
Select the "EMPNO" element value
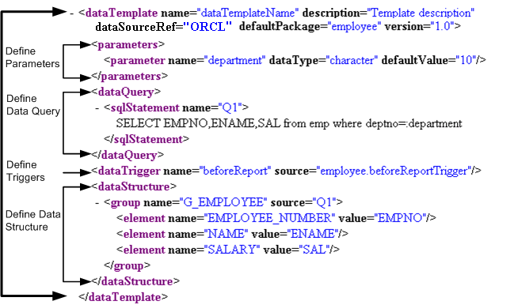pos(400,218)
